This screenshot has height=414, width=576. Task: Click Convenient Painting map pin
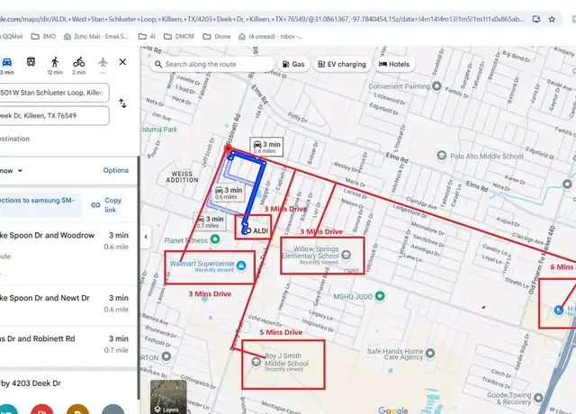[436, 86]
